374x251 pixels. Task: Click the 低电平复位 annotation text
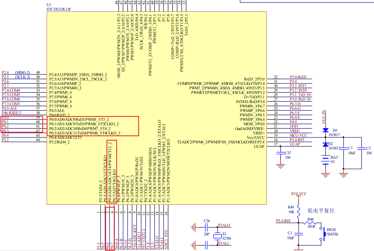(x=321, y=211)
